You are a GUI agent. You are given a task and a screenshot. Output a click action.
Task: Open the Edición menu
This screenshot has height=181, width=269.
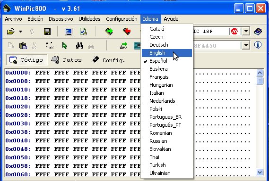35,19
